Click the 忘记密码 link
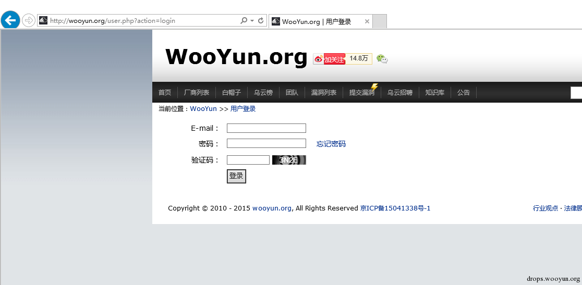The width and height of the screenshot is (582, 285). 331,144
